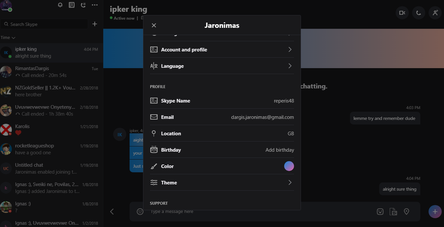Click the back arrow beside message box
The height and width of the screenshot is (227, 444).
tap(112, 212)
